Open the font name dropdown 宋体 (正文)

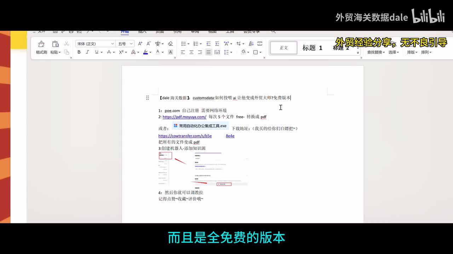[x=95, y=44]
